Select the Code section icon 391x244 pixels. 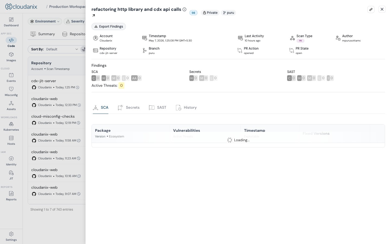pyautogui.click(x=11, y=40)
